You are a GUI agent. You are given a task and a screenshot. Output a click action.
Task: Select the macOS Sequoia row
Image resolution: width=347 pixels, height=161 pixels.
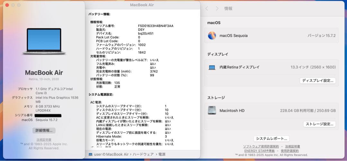[271, 36]
